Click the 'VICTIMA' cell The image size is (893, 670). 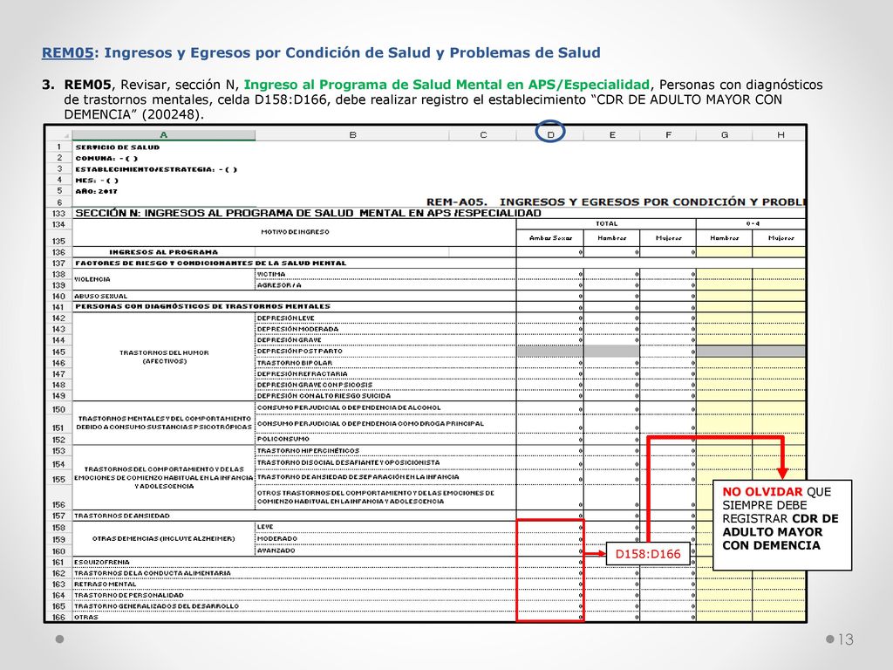385,274
